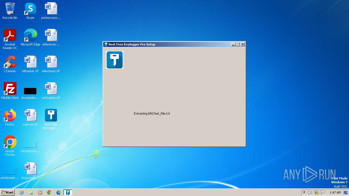Select the eastvan.rtf file icon
This screenshot has width=349, height=196.
(x=30, y=118)
